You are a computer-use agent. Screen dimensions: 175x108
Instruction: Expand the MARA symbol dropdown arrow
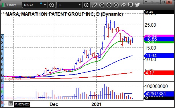45,5
